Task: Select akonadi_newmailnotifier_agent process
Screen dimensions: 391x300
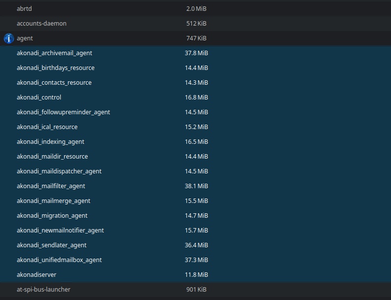Action: 60,231
